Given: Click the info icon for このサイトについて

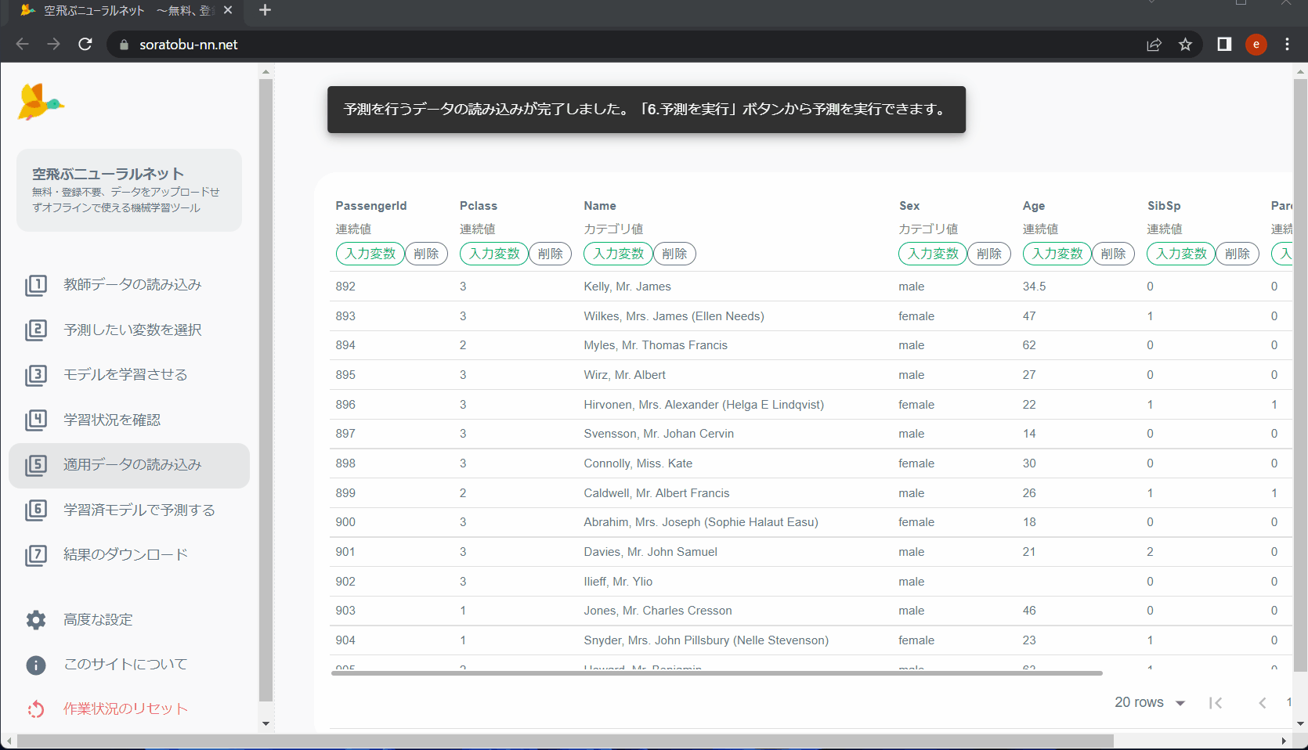Looking at the screenshot, I should (x=36, y=665).
